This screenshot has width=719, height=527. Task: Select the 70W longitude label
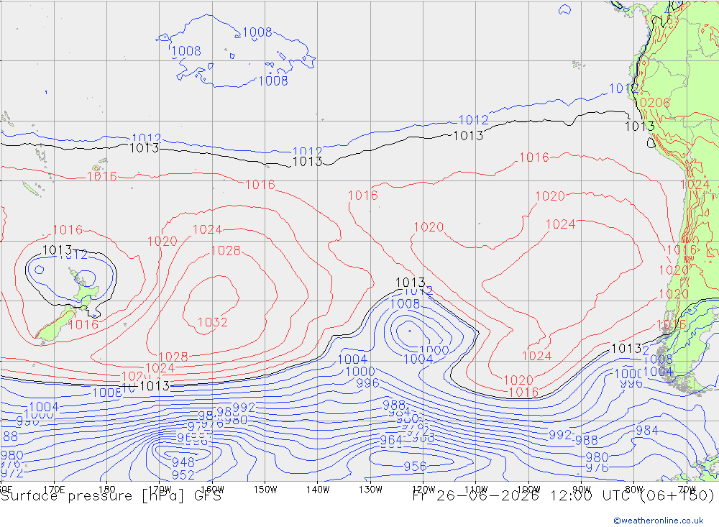click(687, 490)
